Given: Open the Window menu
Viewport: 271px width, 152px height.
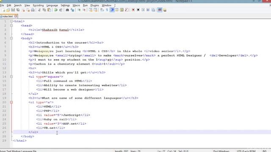Looking at the screenshot, I should [106, 5].
